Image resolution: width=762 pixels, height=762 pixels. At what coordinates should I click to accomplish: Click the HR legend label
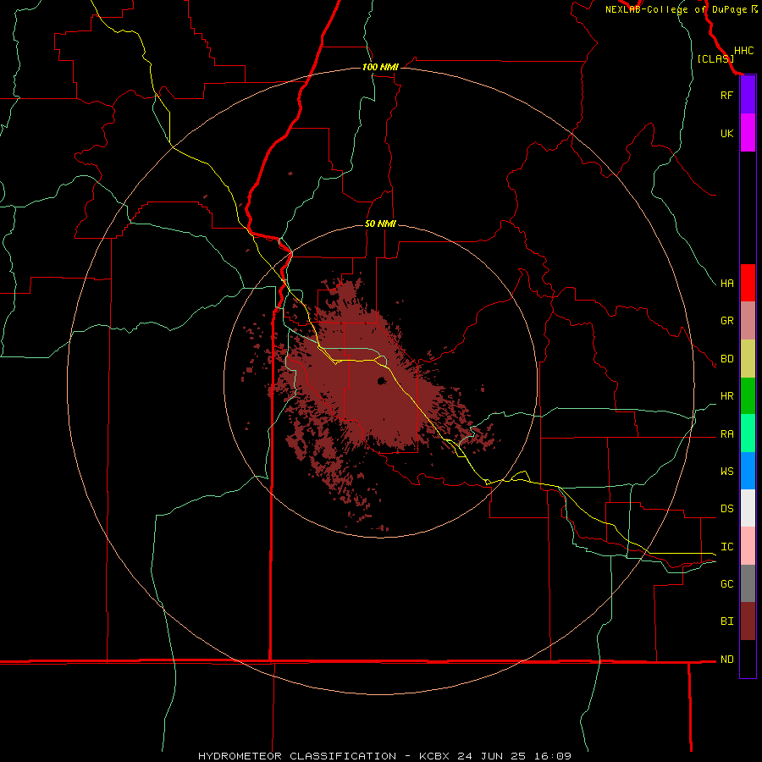click(x=726, y=396)
